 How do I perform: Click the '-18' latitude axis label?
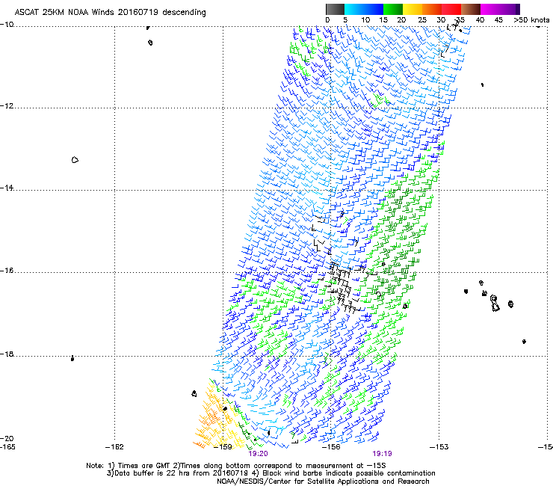pos(7,354)
